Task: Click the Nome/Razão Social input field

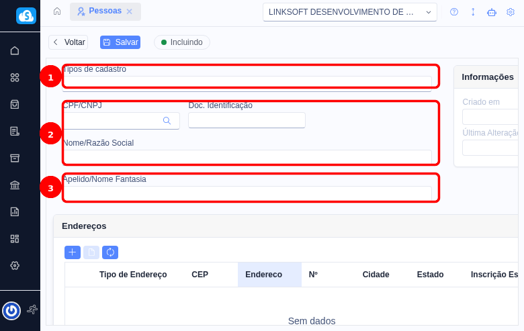Action: (x=247, y=156)
